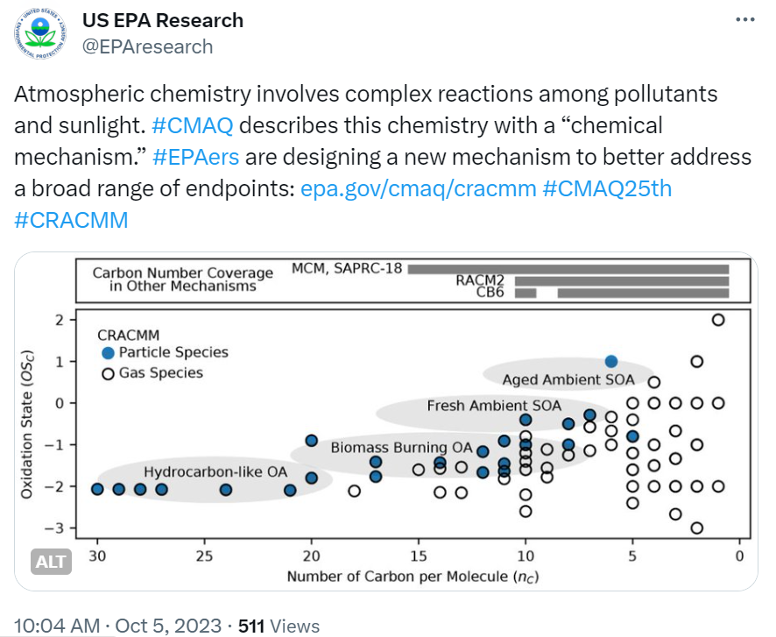The height and width of the screenshot is (637, 776).
Task: Click the MCM, SAPRC-18 coverage bar
Action: [x=569, y=268]
